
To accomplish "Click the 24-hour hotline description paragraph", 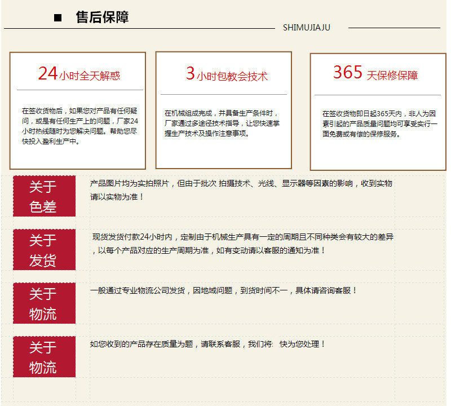I will (79, 126).
